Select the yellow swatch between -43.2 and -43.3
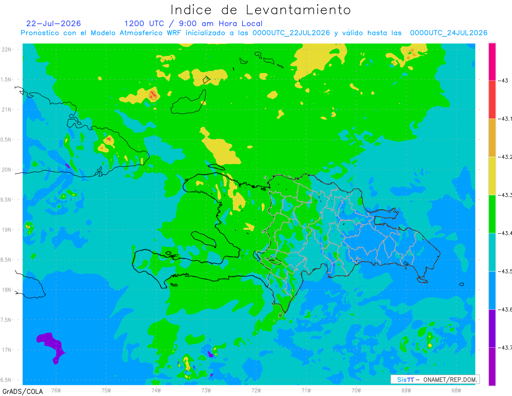 (492, 176)
